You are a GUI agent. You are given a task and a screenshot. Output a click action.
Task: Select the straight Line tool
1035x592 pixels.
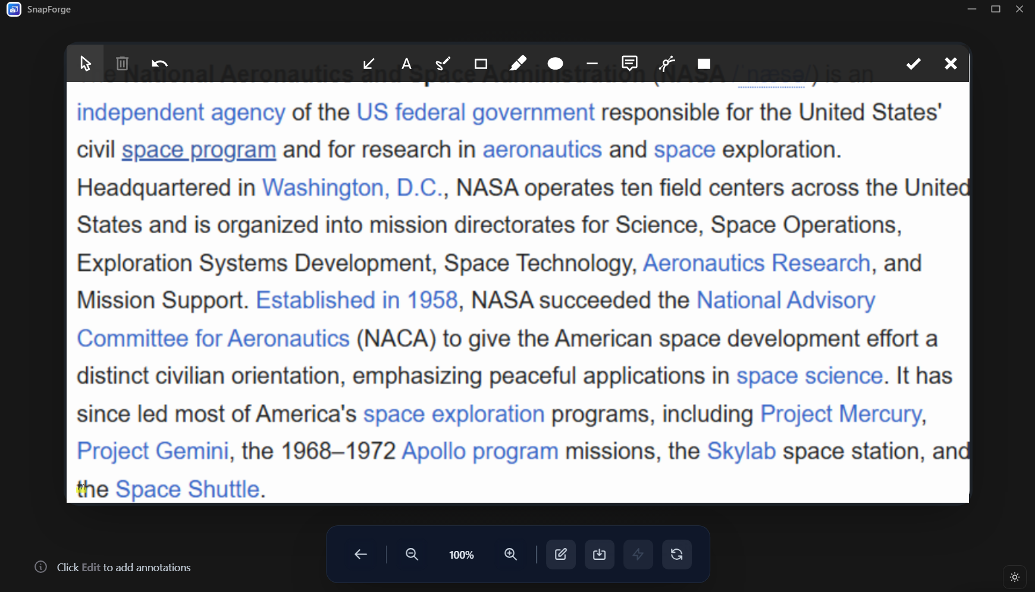[x=592, y=64]
